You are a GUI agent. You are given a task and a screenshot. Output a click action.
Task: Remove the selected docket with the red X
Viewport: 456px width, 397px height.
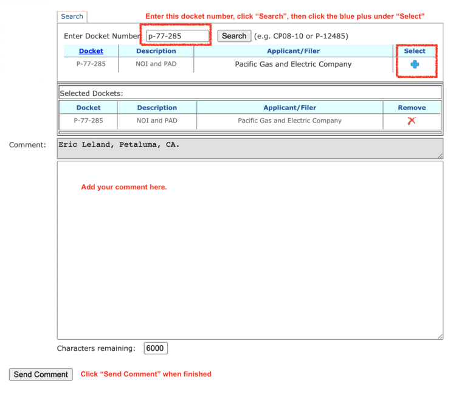pyautogui.click(x=412, y=121)
